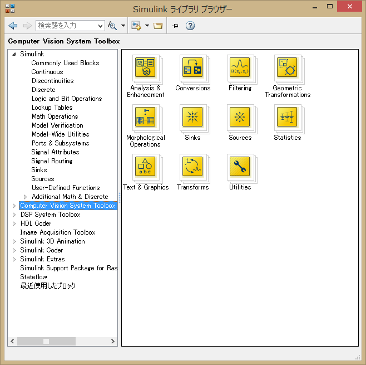Open the Statistics block library
Screen dimensions: 366x365
(x=287, y=118)
